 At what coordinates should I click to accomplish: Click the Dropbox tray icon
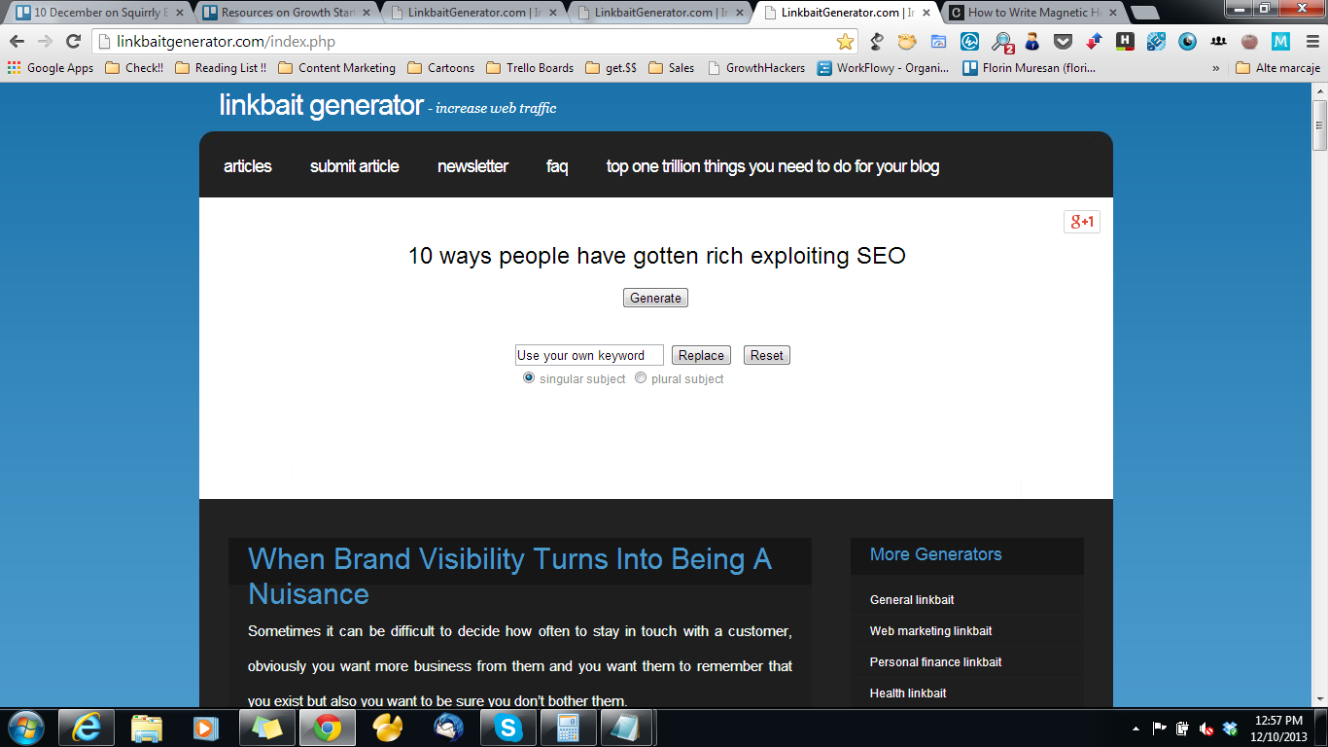click(x=1230, y=728)
